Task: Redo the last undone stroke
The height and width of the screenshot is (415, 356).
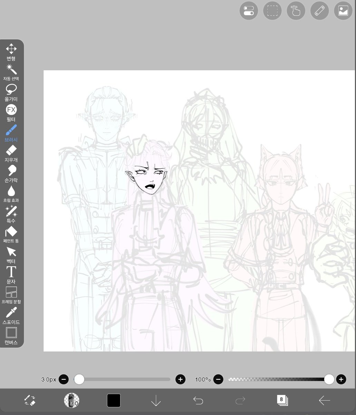Action: click(x=240, y=400)
